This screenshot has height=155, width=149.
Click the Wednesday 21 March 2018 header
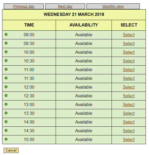coord(74,15)
